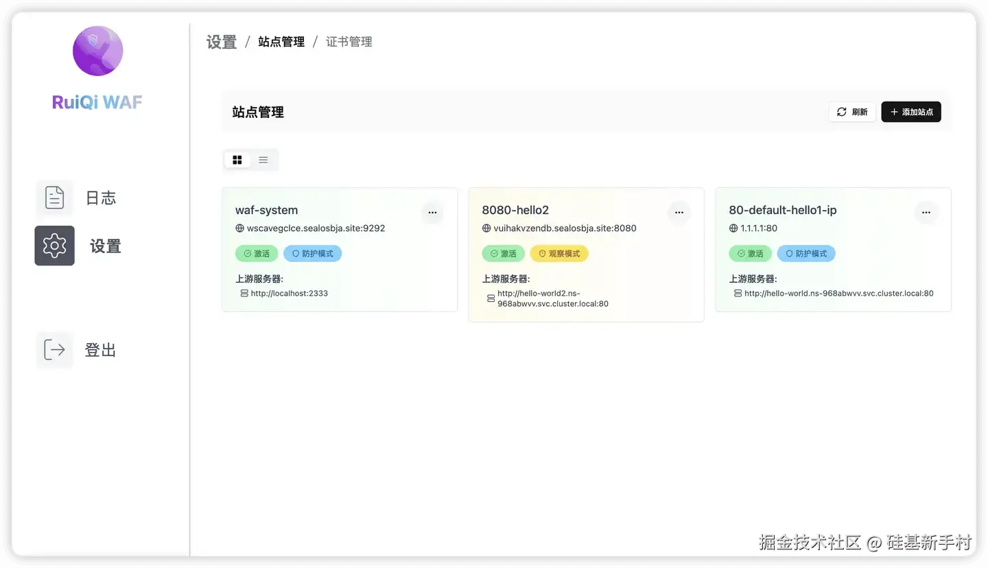
Task: Navigate to 证书管理 via breadcrumb
Action: (349, 41)
